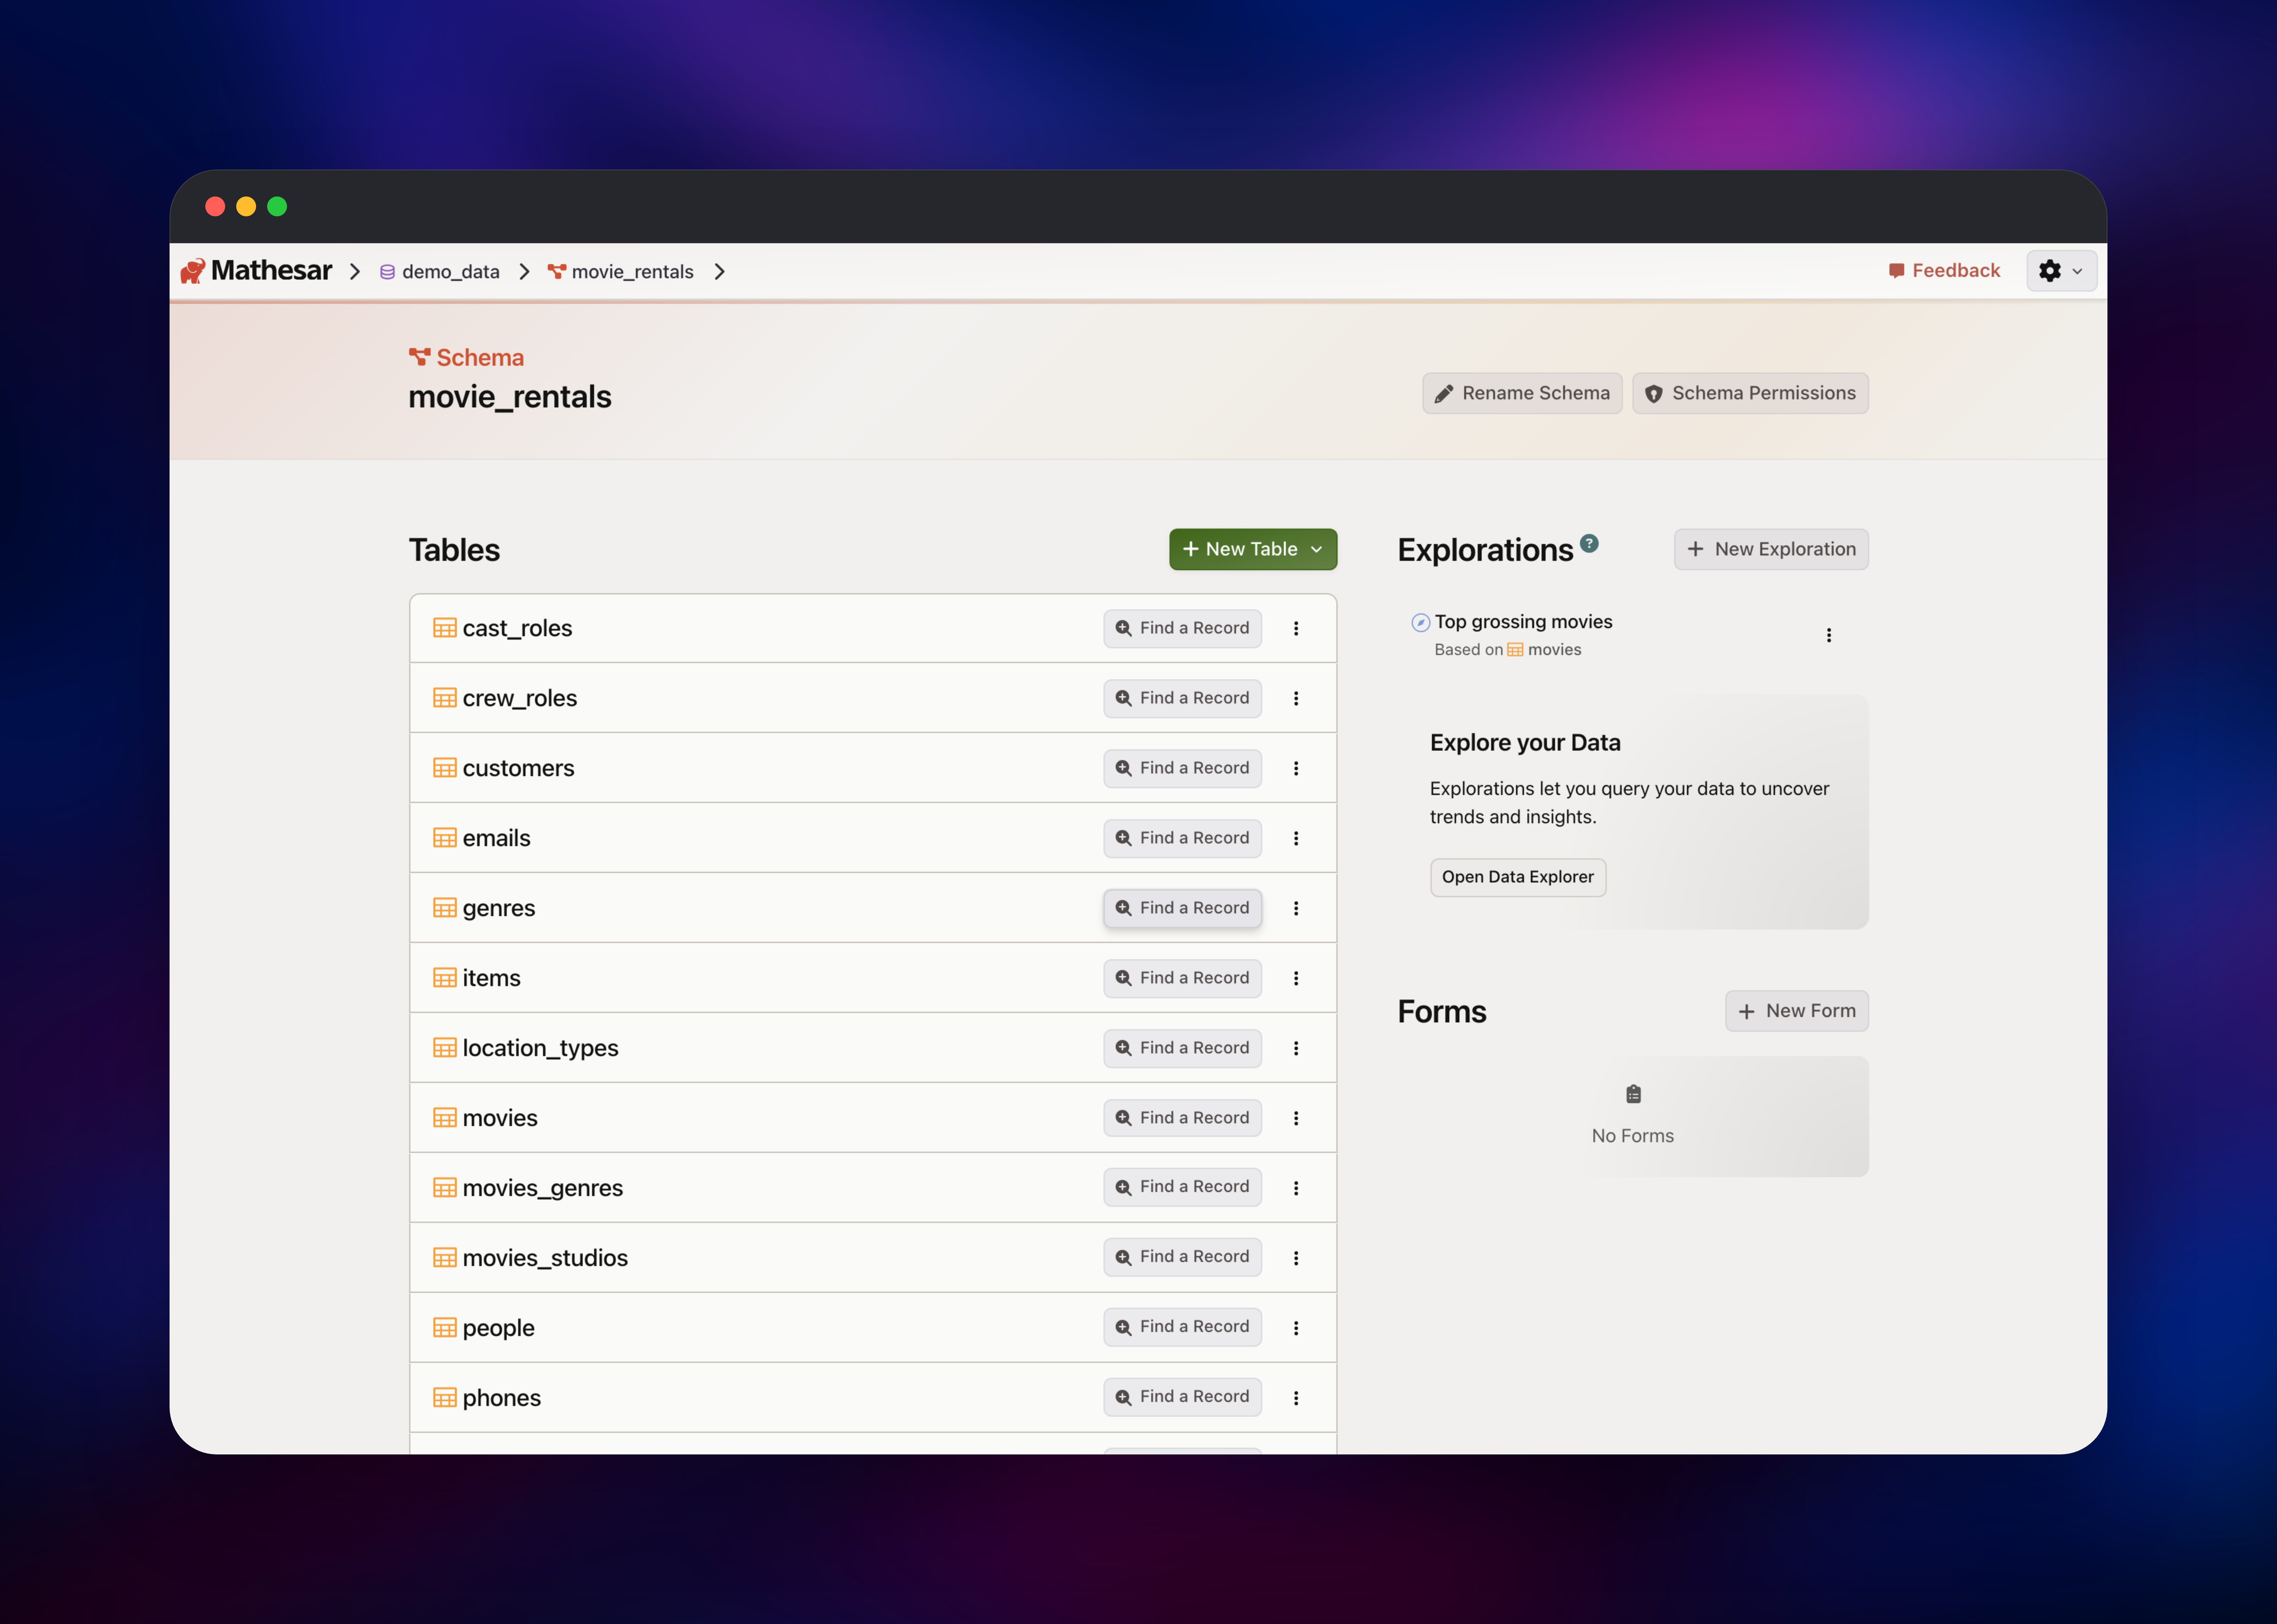Image resolution: width=2277 pixels, height=1624 pixels.
Task: Click the green window maximize button
Action: 277,206
